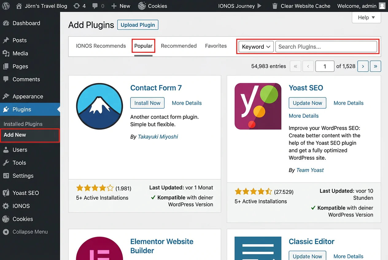This screenshot has width=388, height=260.
Task: Open Installed Plugins submenu item
Action: (x=23, y=124)
